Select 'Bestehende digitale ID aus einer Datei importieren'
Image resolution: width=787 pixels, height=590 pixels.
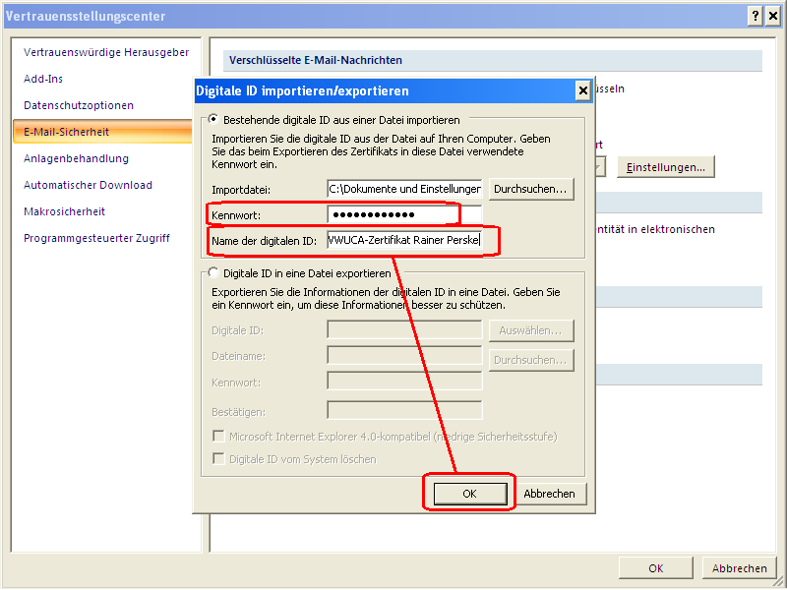pos(212,116)
